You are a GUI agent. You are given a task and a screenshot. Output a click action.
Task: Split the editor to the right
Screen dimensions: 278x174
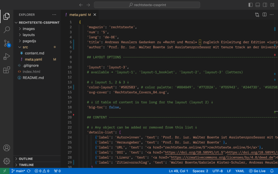(264, 15)
